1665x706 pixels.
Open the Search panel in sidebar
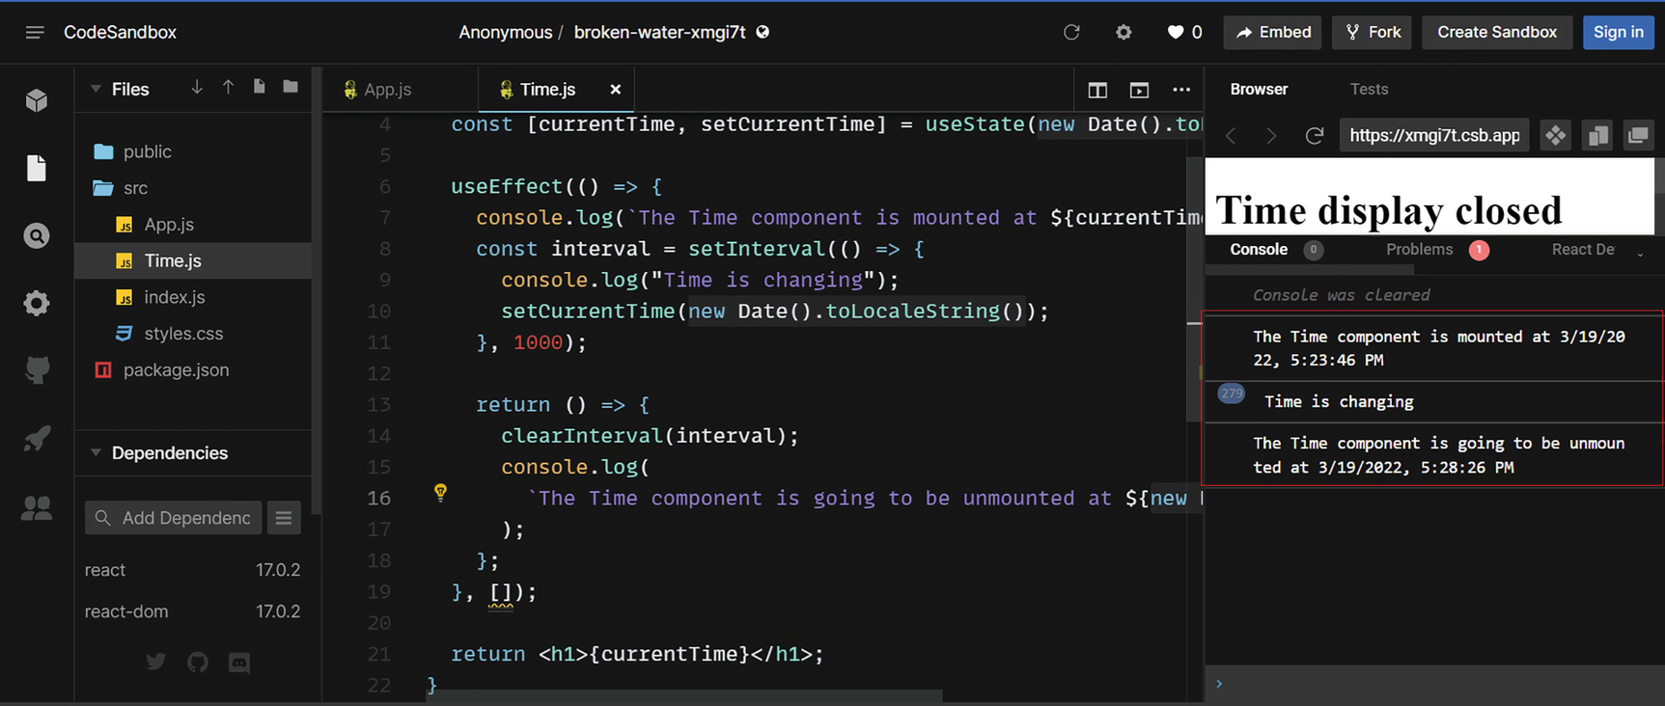(x=37, y=236)
